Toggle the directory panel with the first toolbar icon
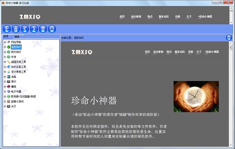The height and width of the screenshot is (149, 235). coord(7,29)
